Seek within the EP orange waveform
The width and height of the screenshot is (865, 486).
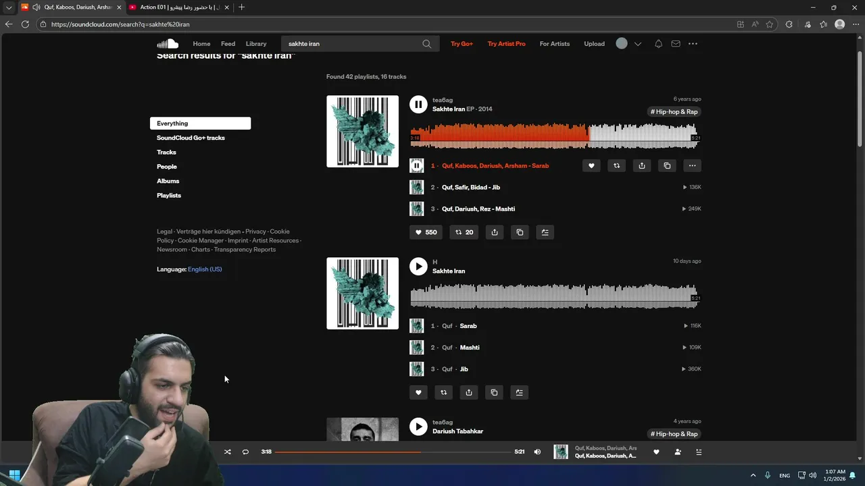(554, 136)
